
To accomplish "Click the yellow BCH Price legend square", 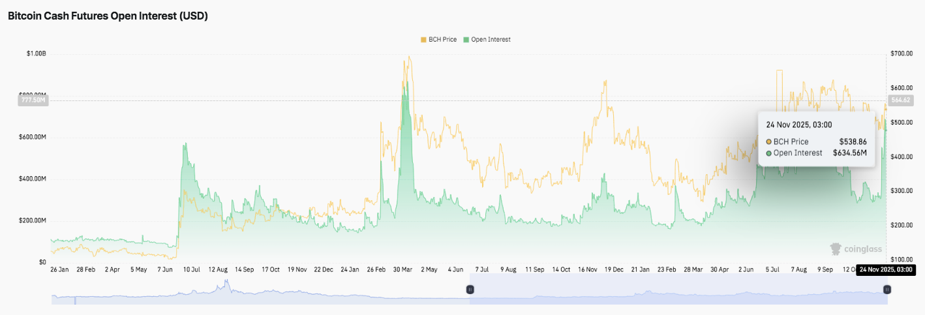I will click(x=423, y=40).
